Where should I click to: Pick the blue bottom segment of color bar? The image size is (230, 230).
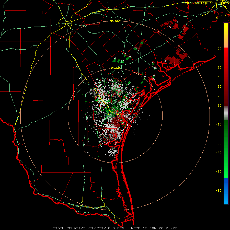(226, 191)
